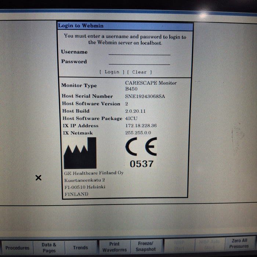Focus the Password input field

140,62
